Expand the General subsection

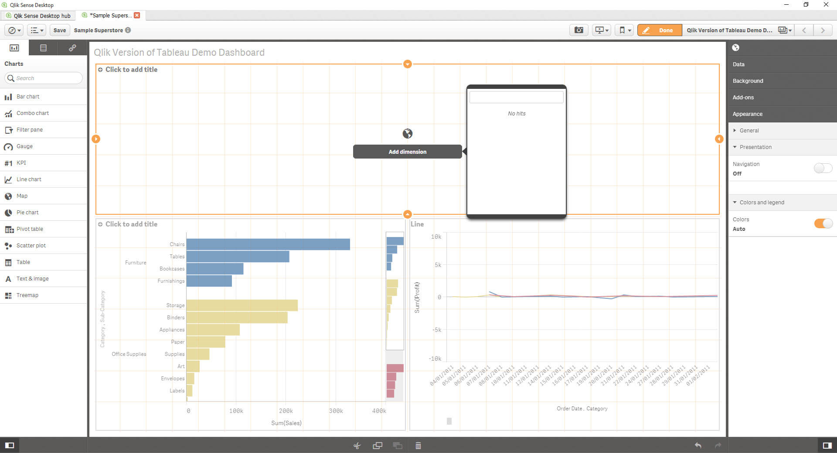[x=783, y=131]
